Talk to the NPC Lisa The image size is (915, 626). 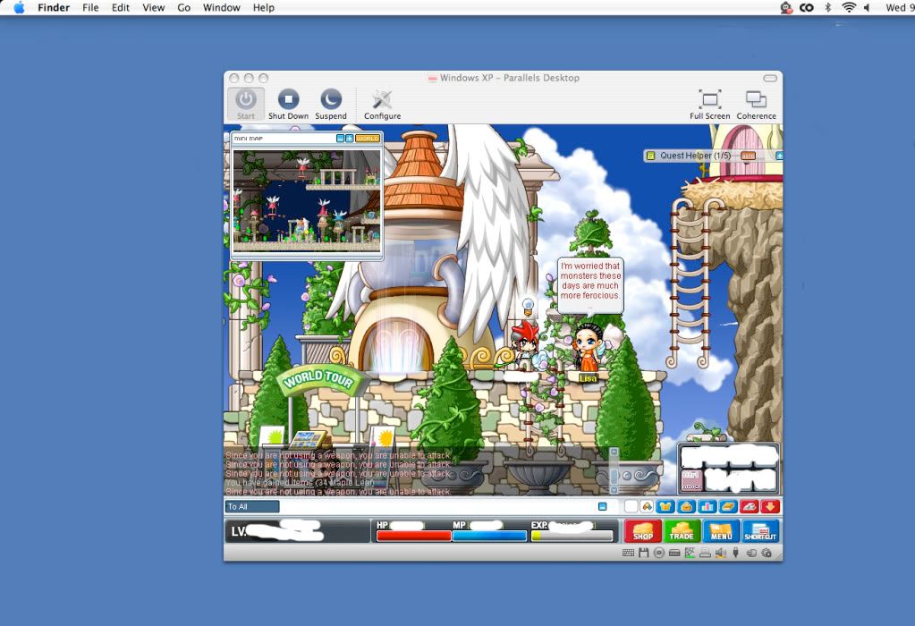coord(588,349)
